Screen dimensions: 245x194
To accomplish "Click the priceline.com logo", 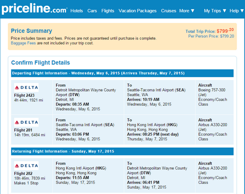I will point(34,9).
